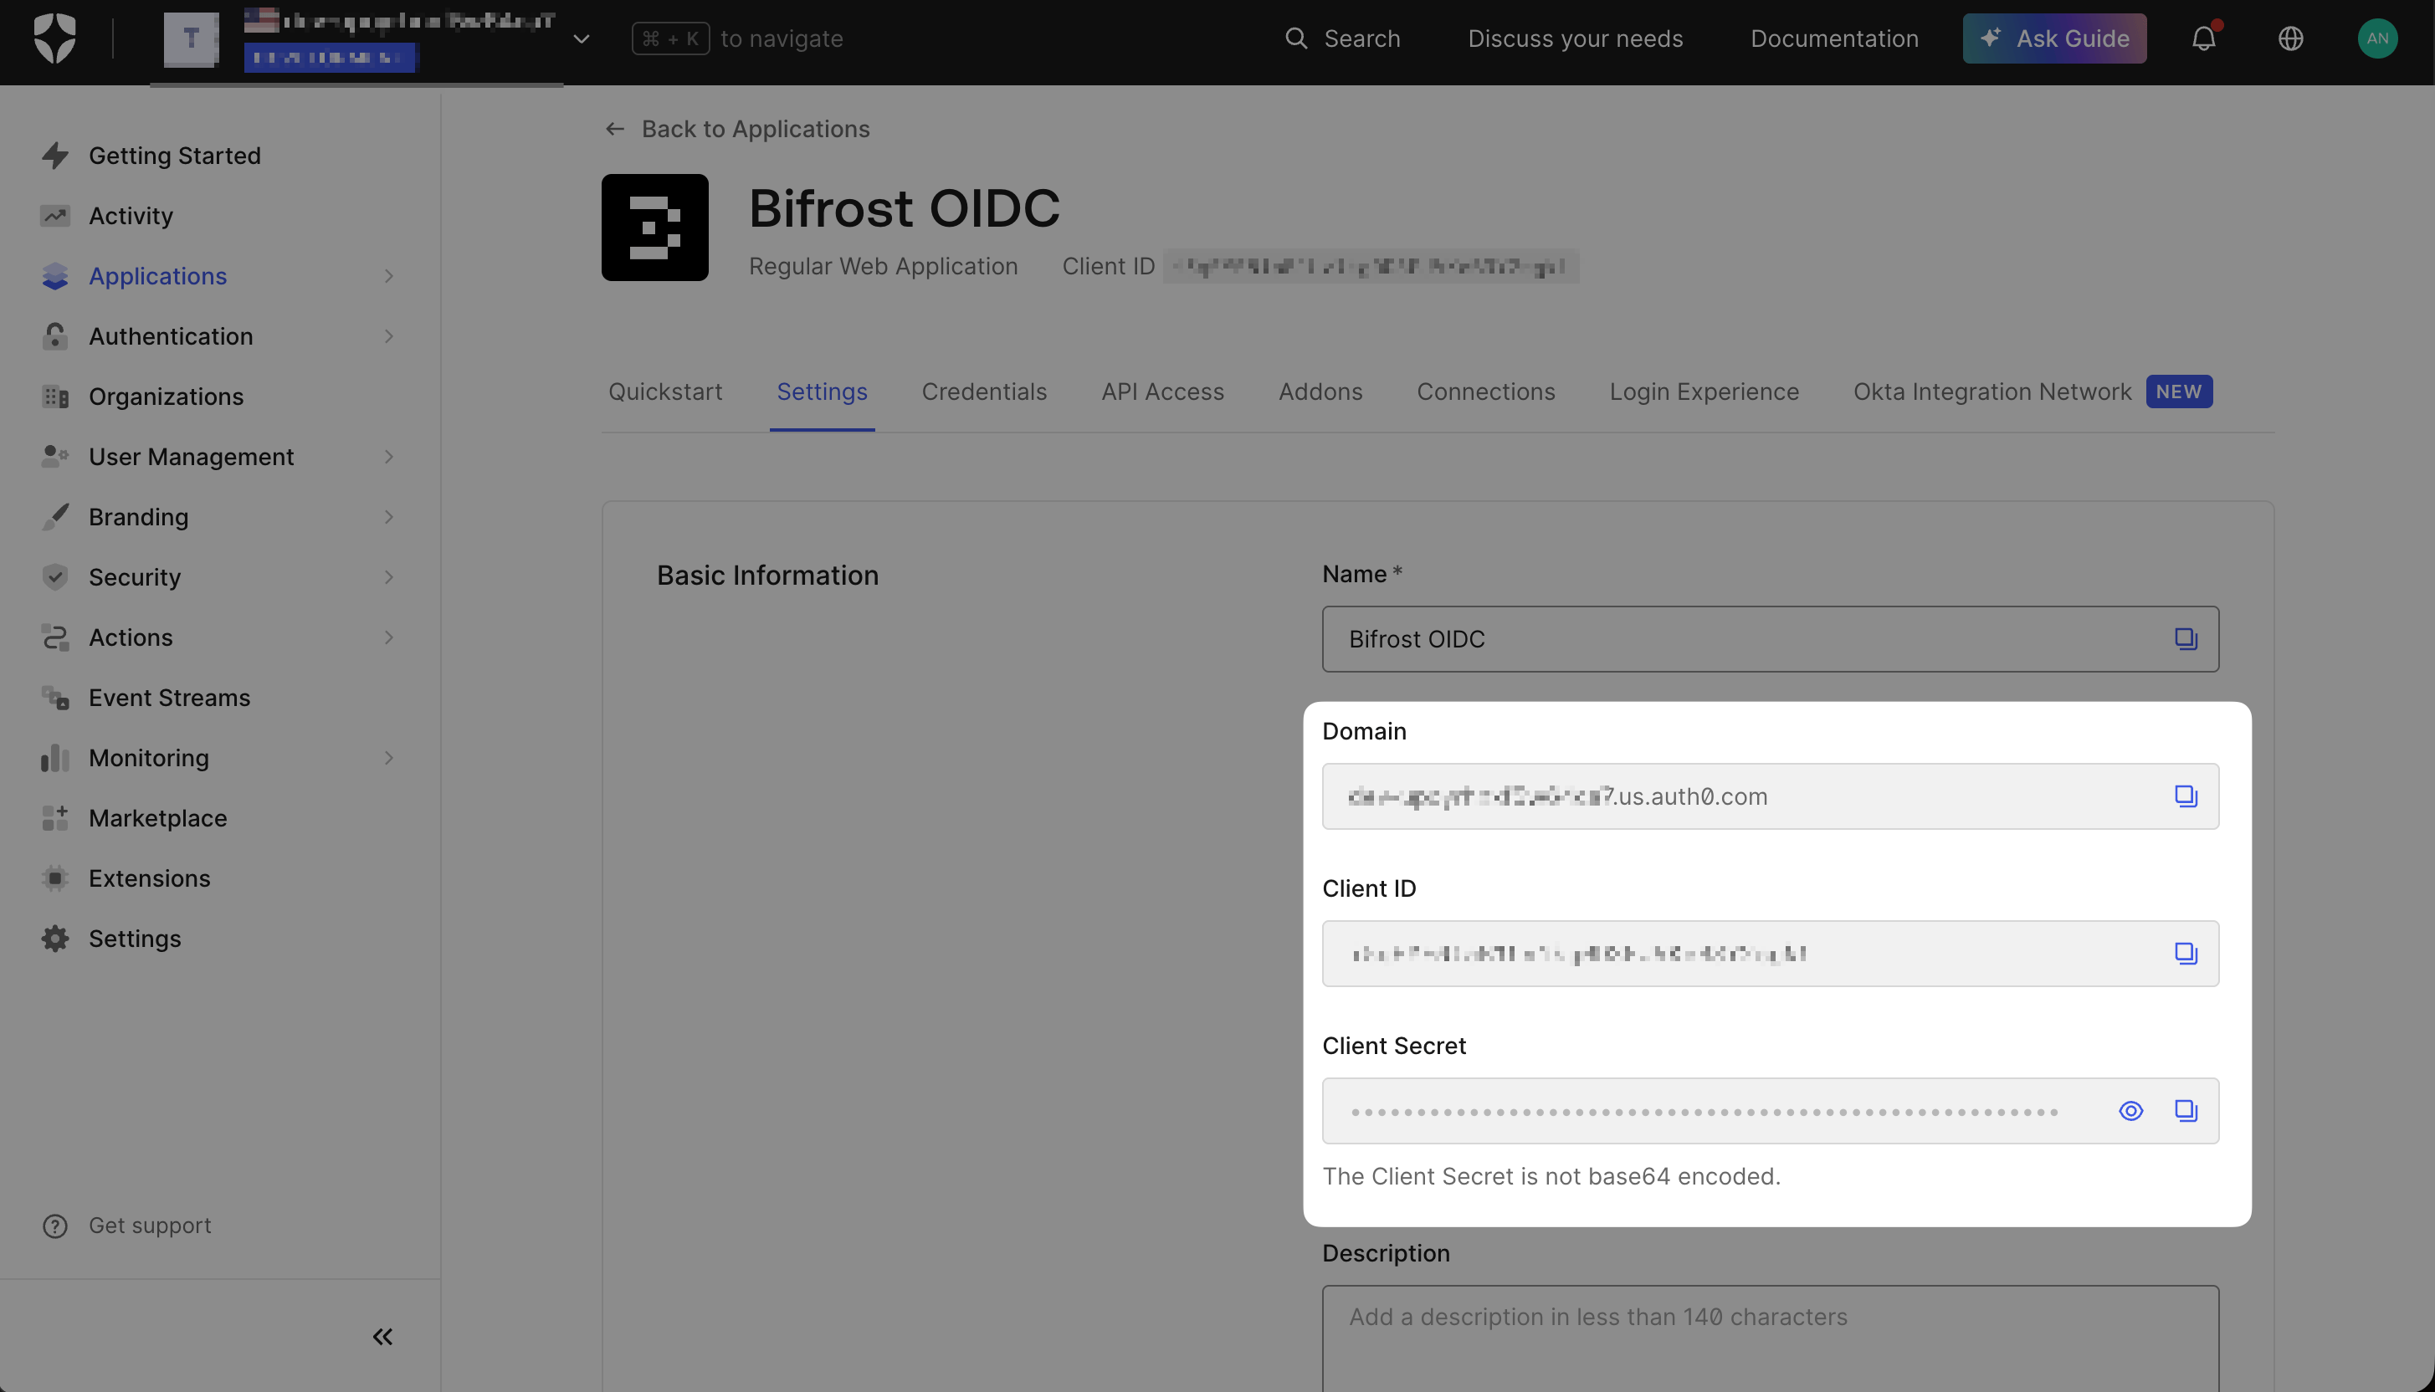Select the Settings tab
This screenshot has width=2435, height=1392.
tap(823, 391)
